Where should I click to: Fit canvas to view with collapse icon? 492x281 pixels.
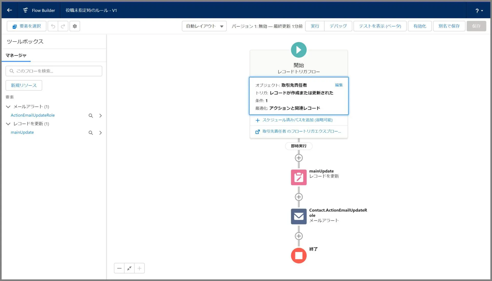pyautogui.click(x=129, y=268)
